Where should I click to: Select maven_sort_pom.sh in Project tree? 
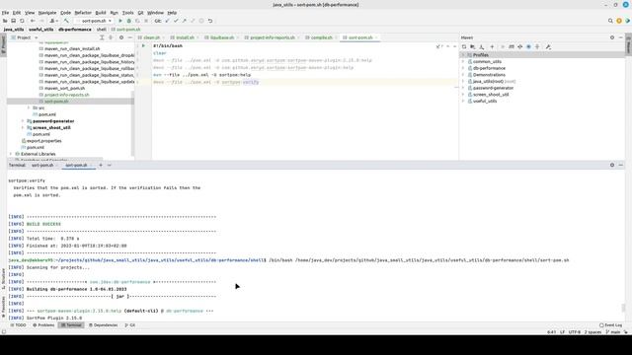coord(64,88)
